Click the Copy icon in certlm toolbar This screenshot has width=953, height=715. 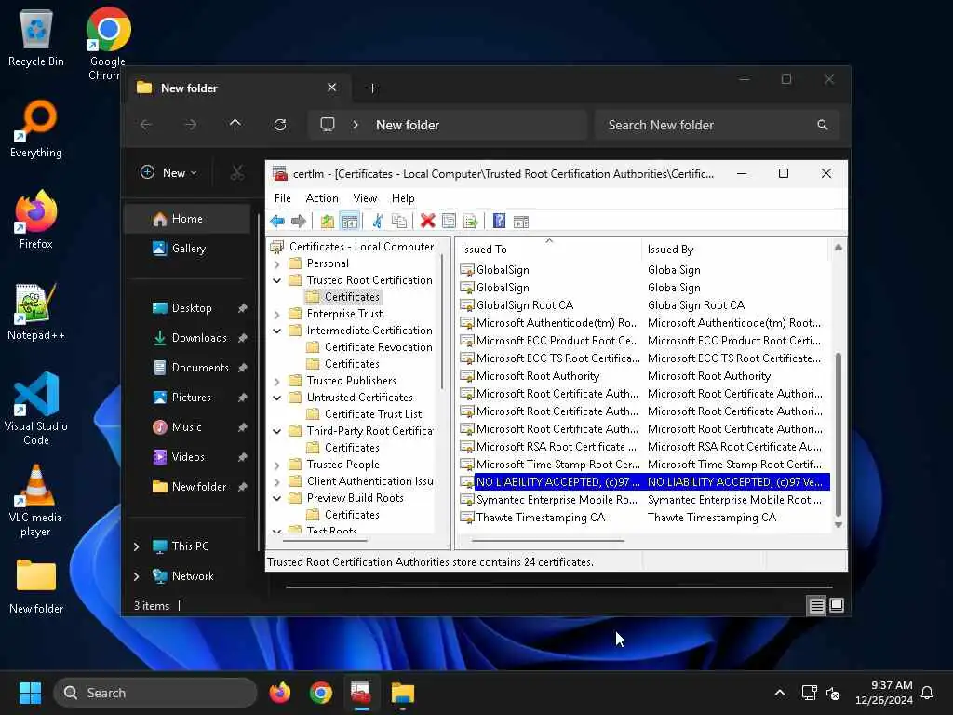[x=399, y=222]
